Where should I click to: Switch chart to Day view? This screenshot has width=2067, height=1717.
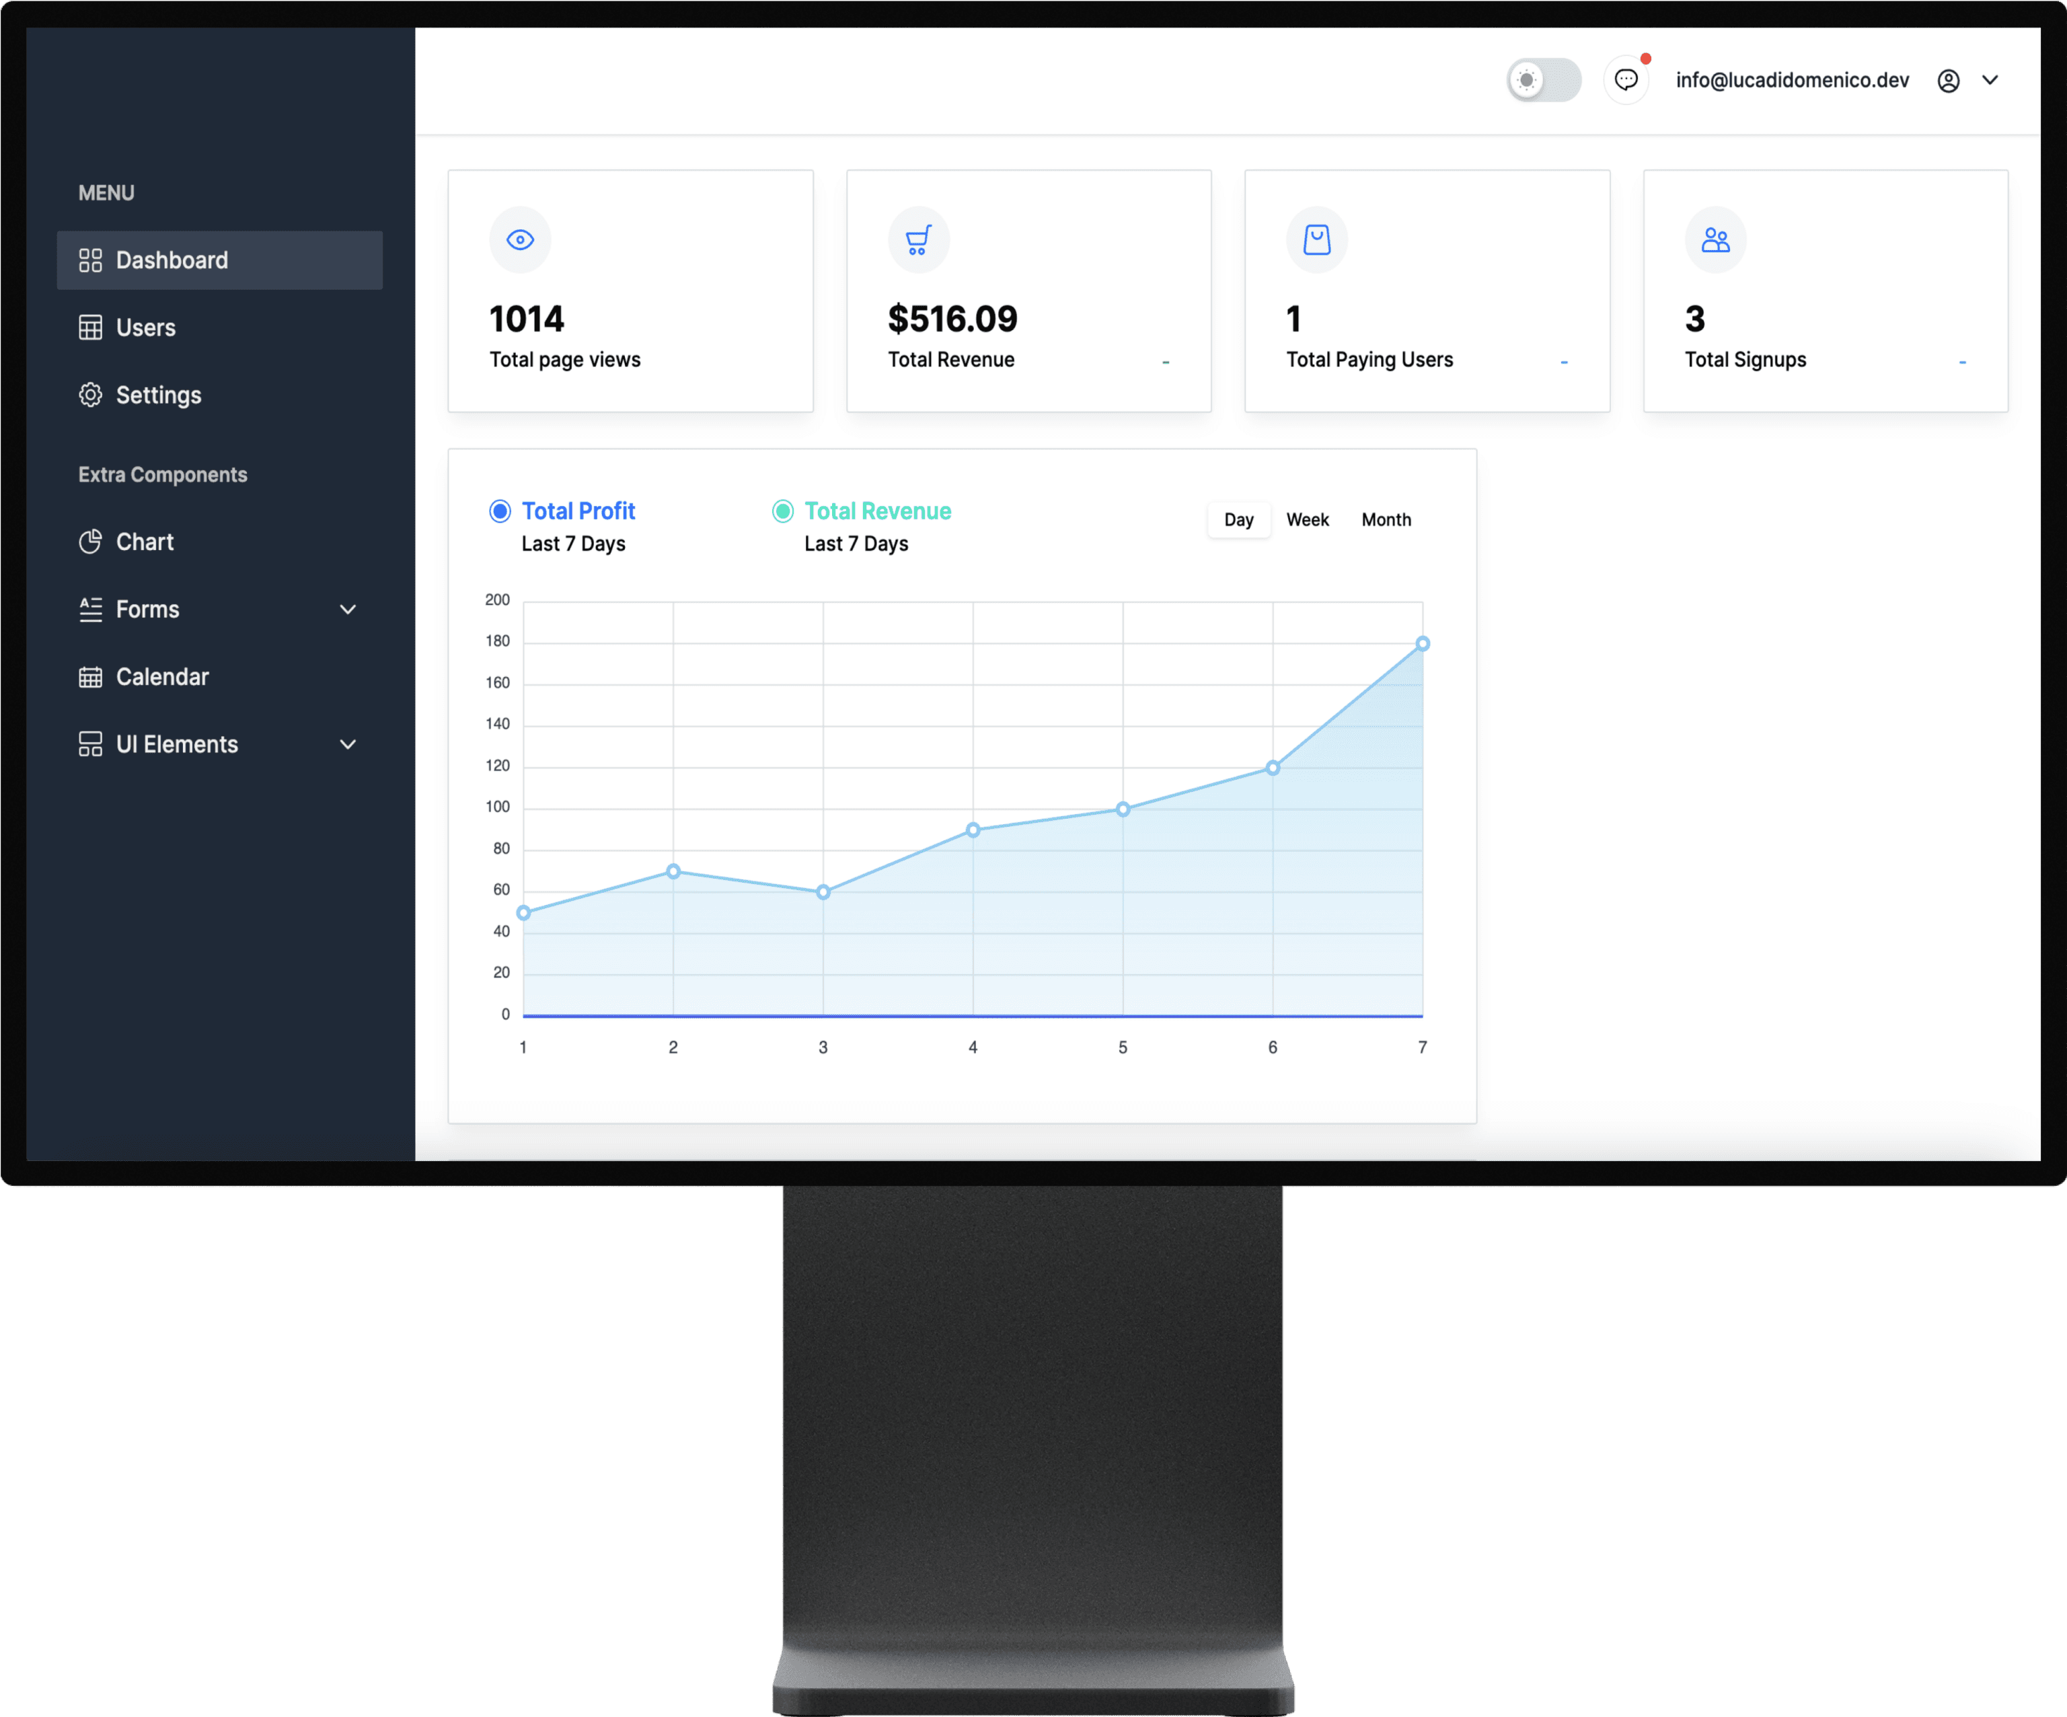coord(1238,520)
